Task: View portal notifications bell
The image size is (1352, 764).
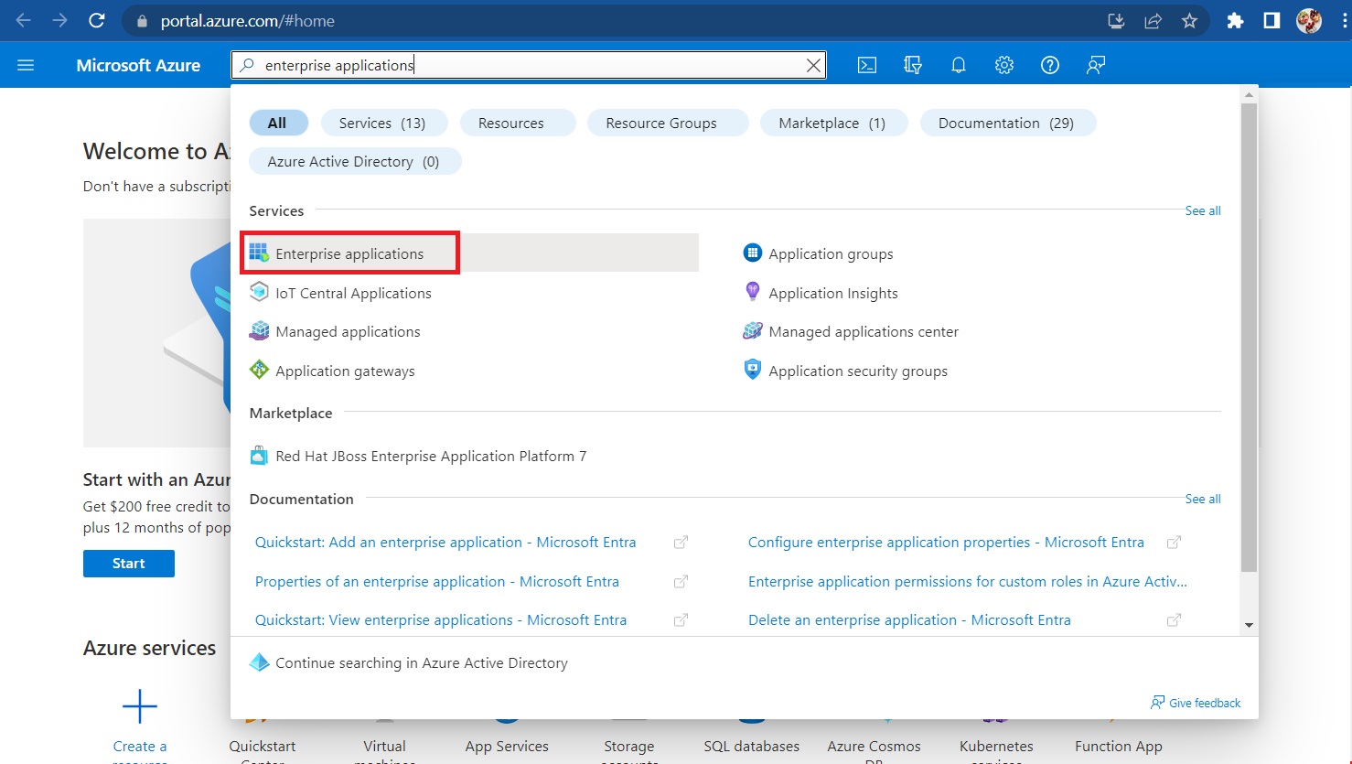Action: point(958,64)
